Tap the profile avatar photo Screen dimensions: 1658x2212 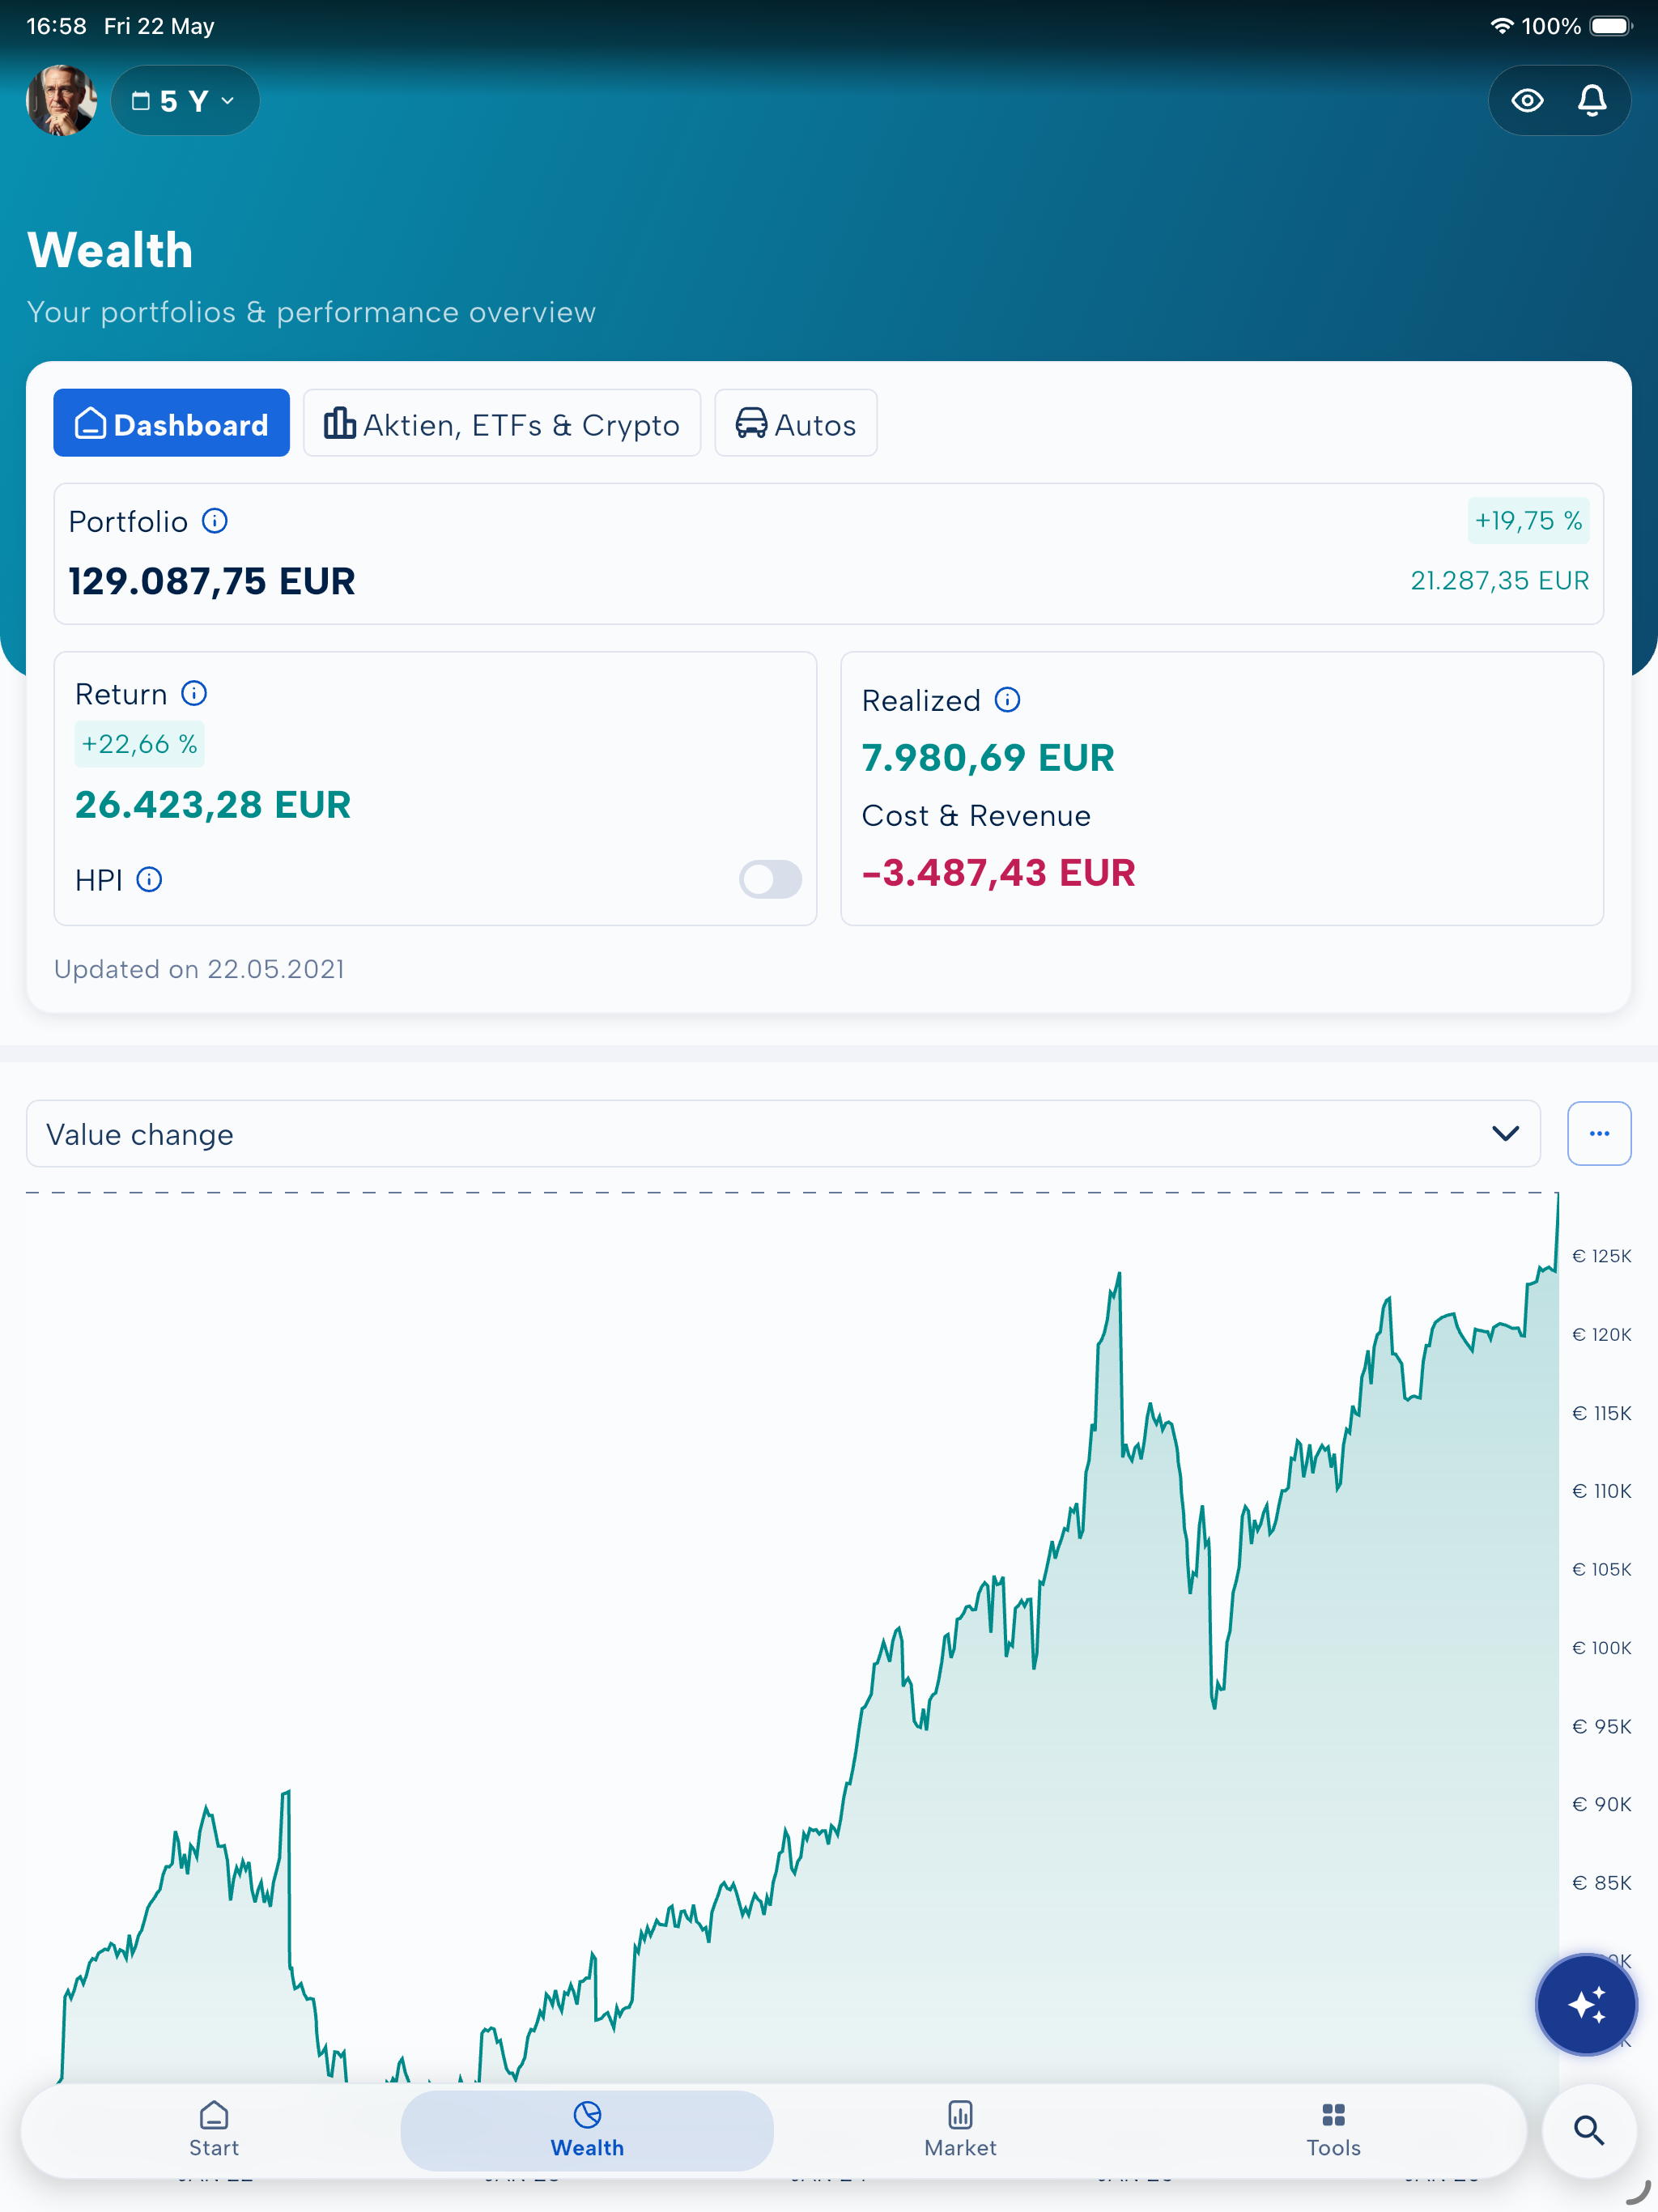pos(62,100)
